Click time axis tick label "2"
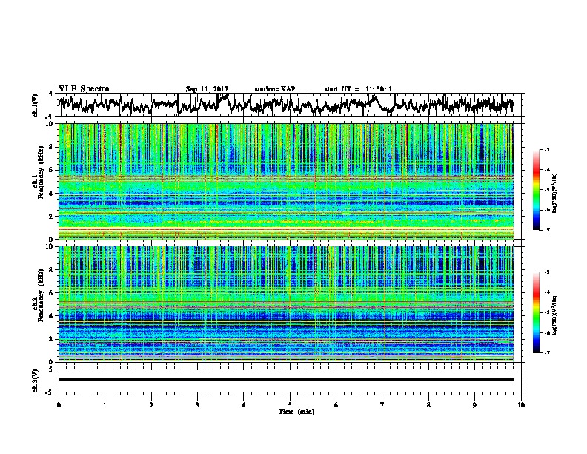The height and width of the screenshot is (454, 587). pyautogui.click(x=151, y=405)
